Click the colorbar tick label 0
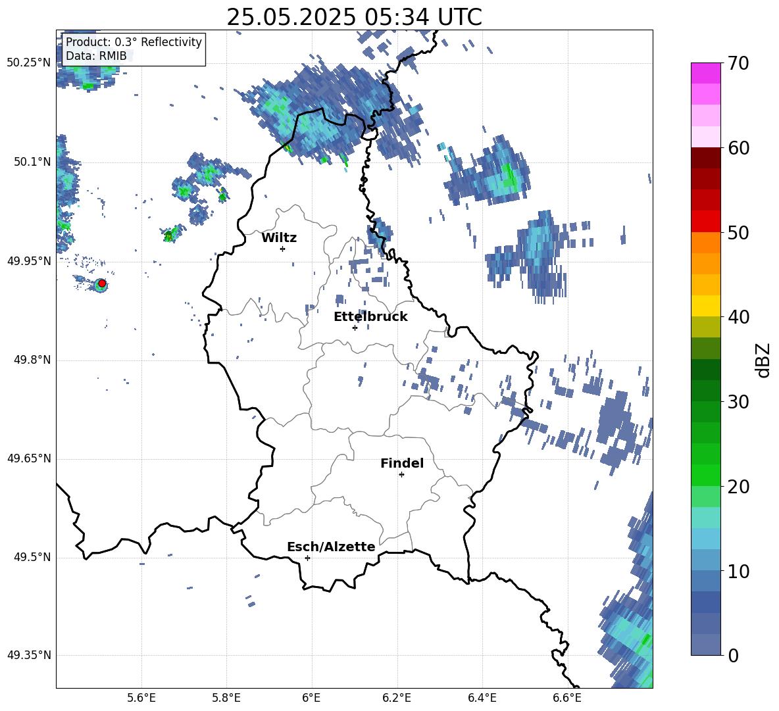The image size is (779, 711). 733,656
